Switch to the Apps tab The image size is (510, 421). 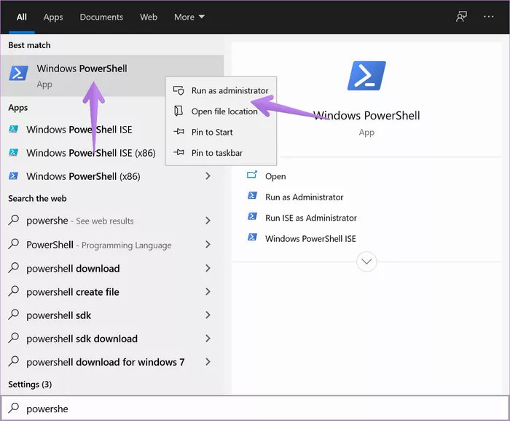[53, 17]
